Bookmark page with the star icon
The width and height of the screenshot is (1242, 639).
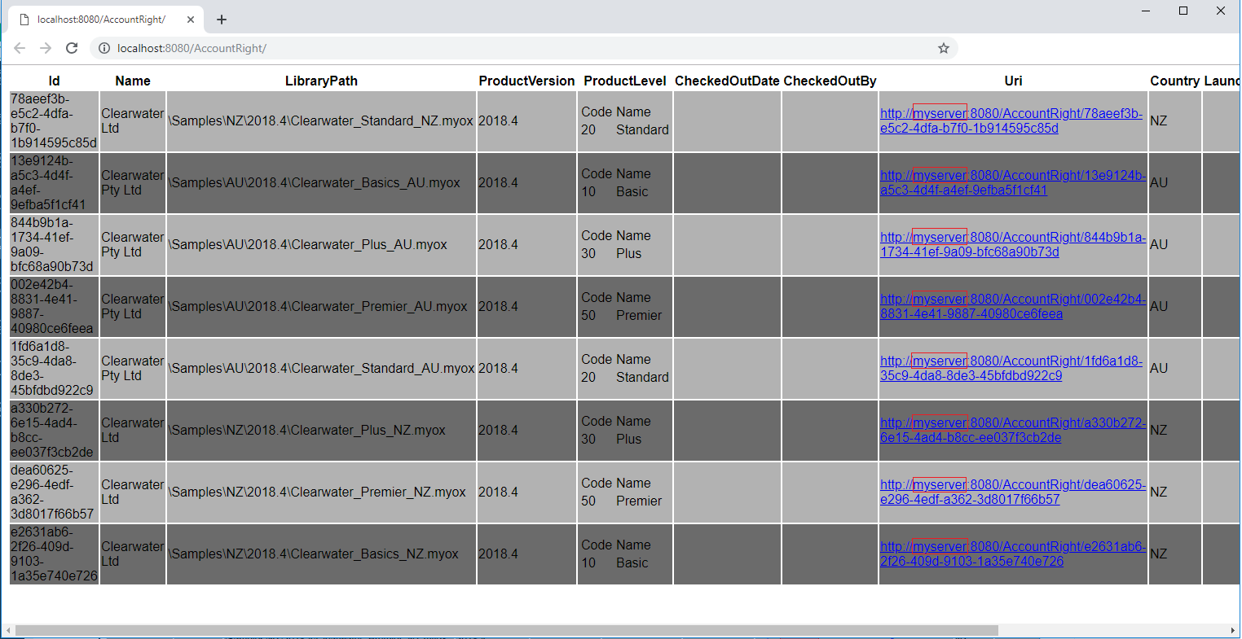(944, 48)
